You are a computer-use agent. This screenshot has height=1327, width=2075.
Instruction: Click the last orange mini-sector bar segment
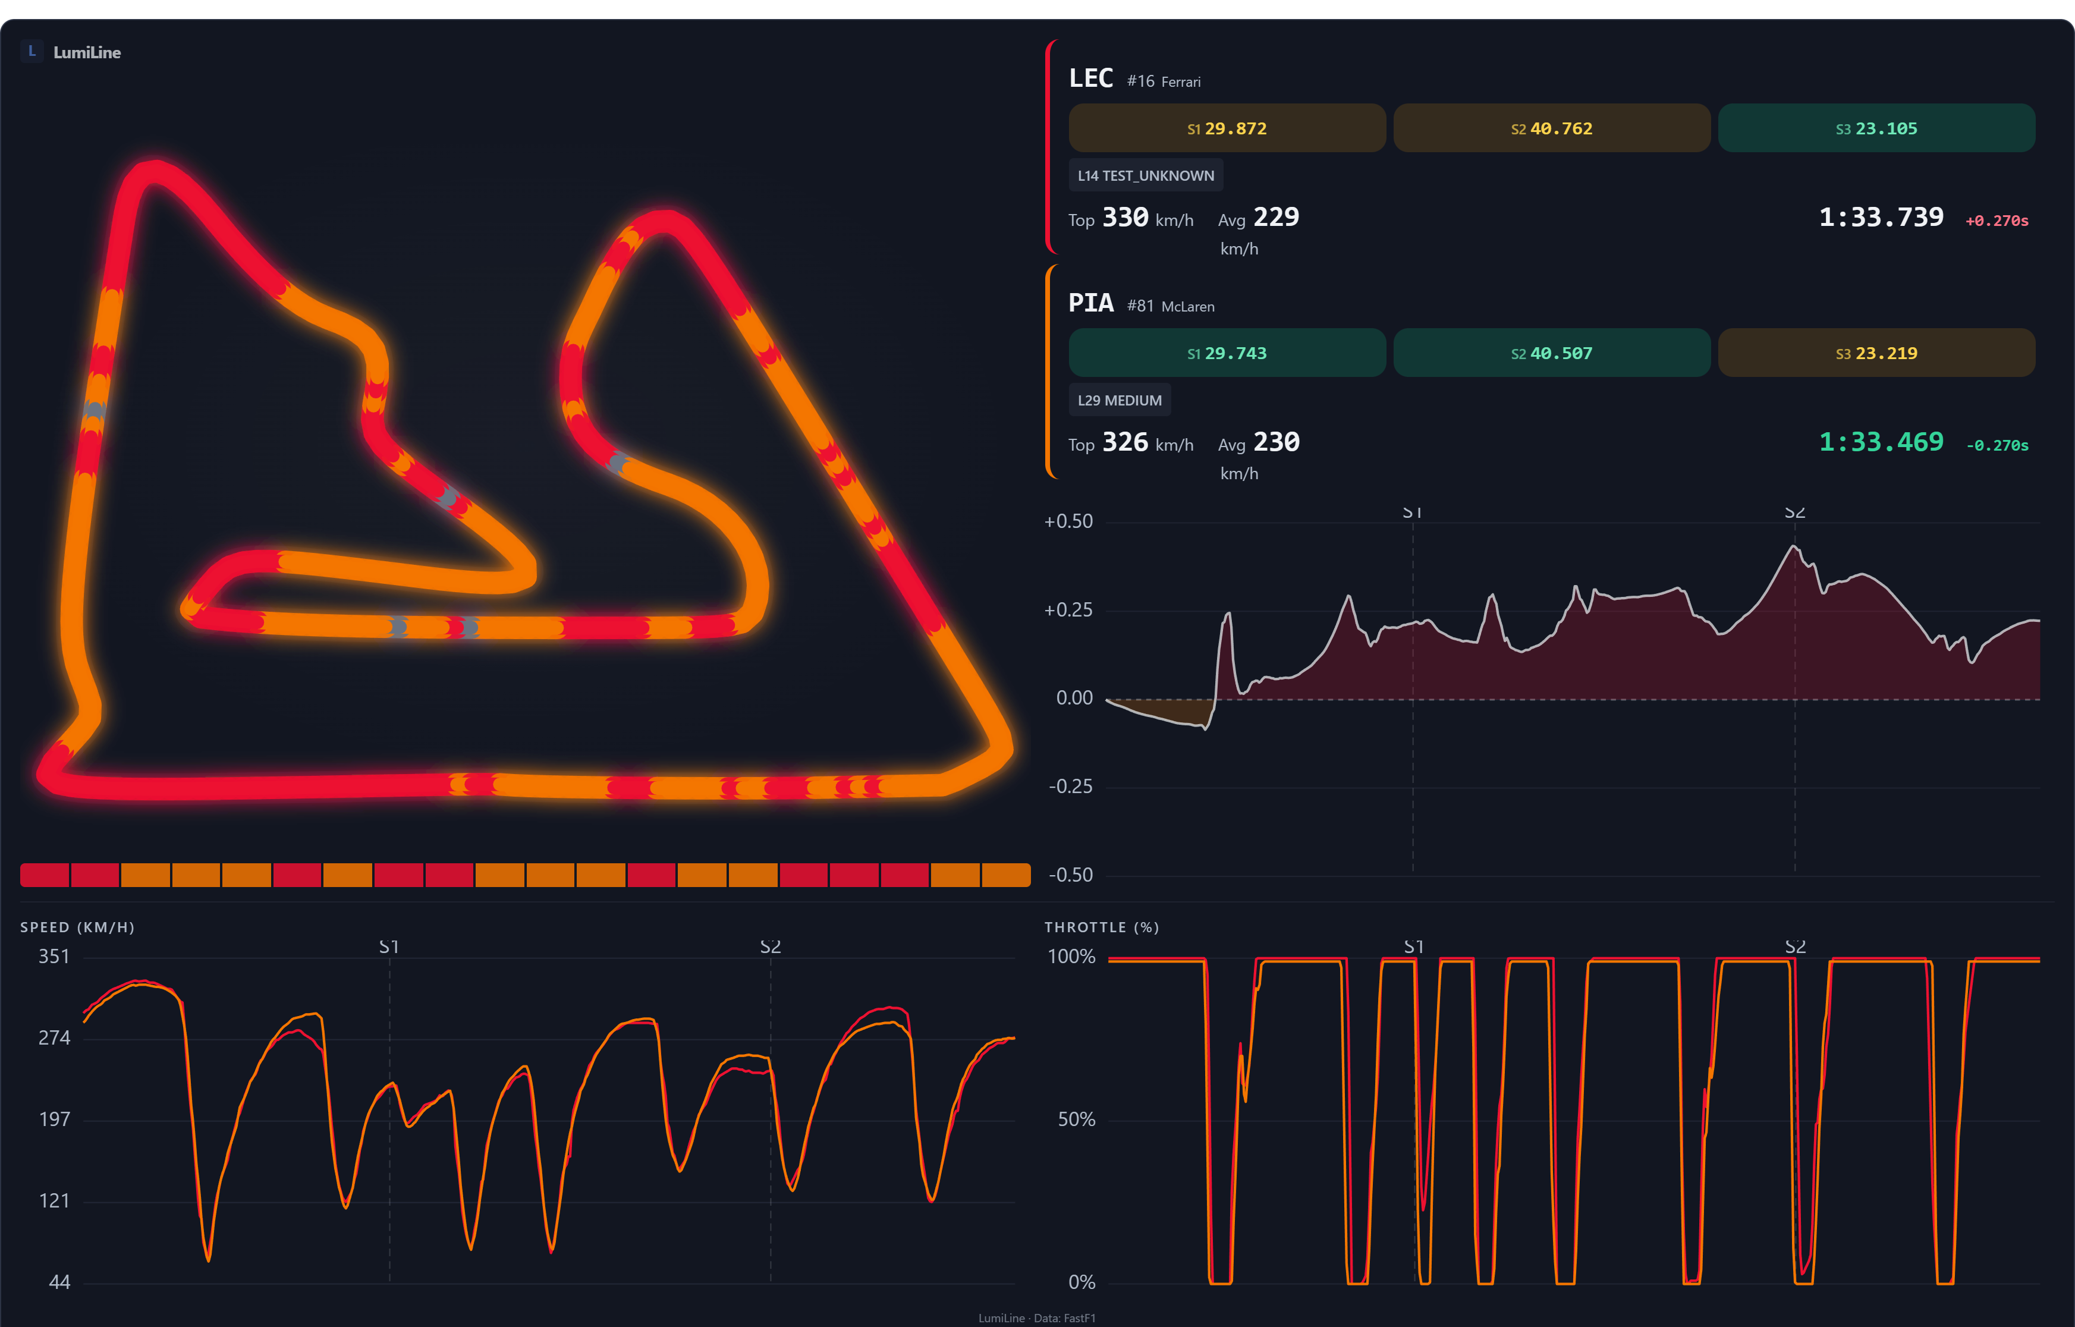tap(1007, 875)
